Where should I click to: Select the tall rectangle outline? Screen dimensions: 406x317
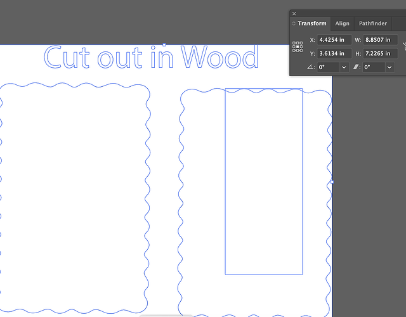(264, 181)
